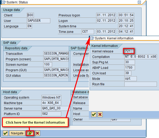159x138 pixels.
Task: Click the System Status title bar icon
Action: pos(3,2)
